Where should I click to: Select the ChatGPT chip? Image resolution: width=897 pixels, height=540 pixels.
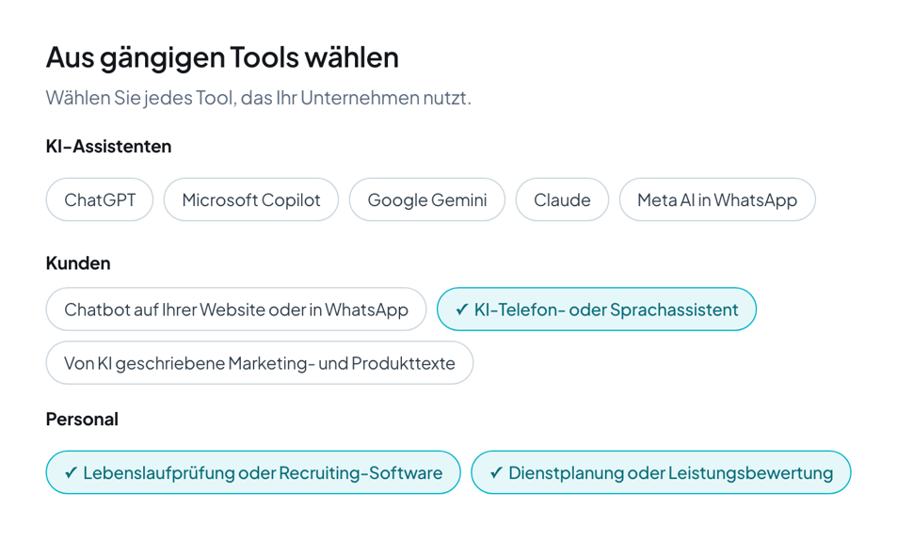point(100,199)
